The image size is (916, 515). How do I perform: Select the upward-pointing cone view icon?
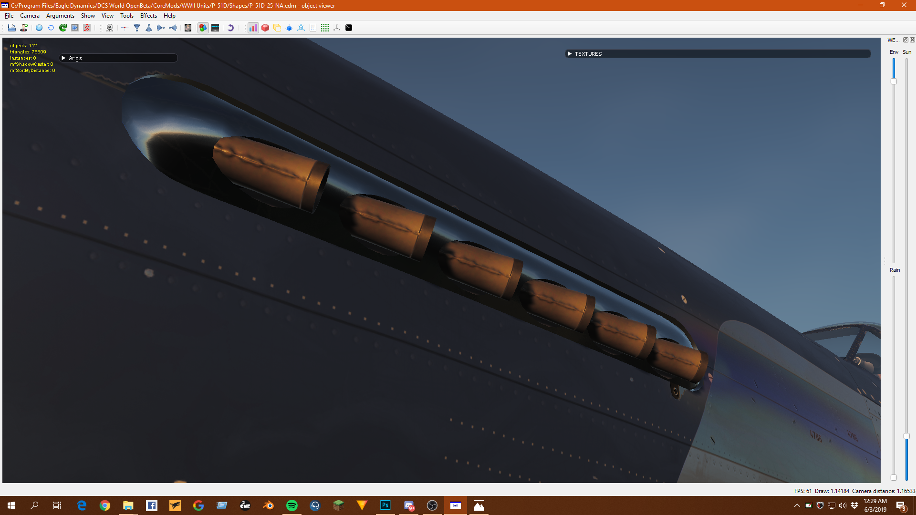point(149,28)
